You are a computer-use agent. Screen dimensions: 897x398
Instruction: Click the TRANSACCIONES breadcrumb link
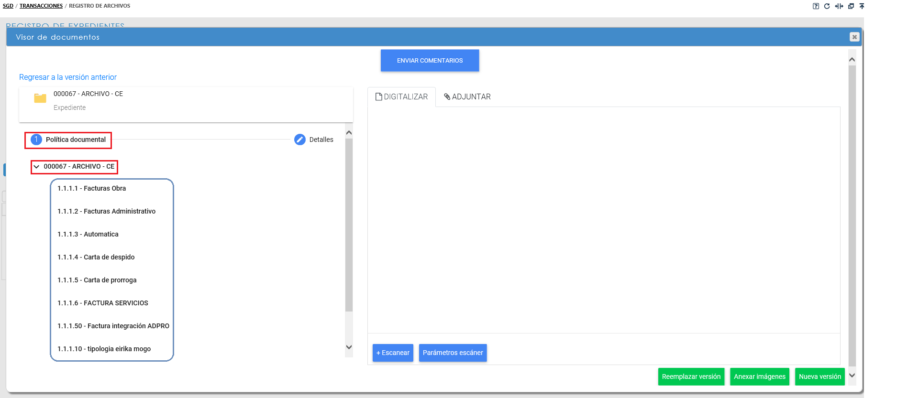click(41, 6)
